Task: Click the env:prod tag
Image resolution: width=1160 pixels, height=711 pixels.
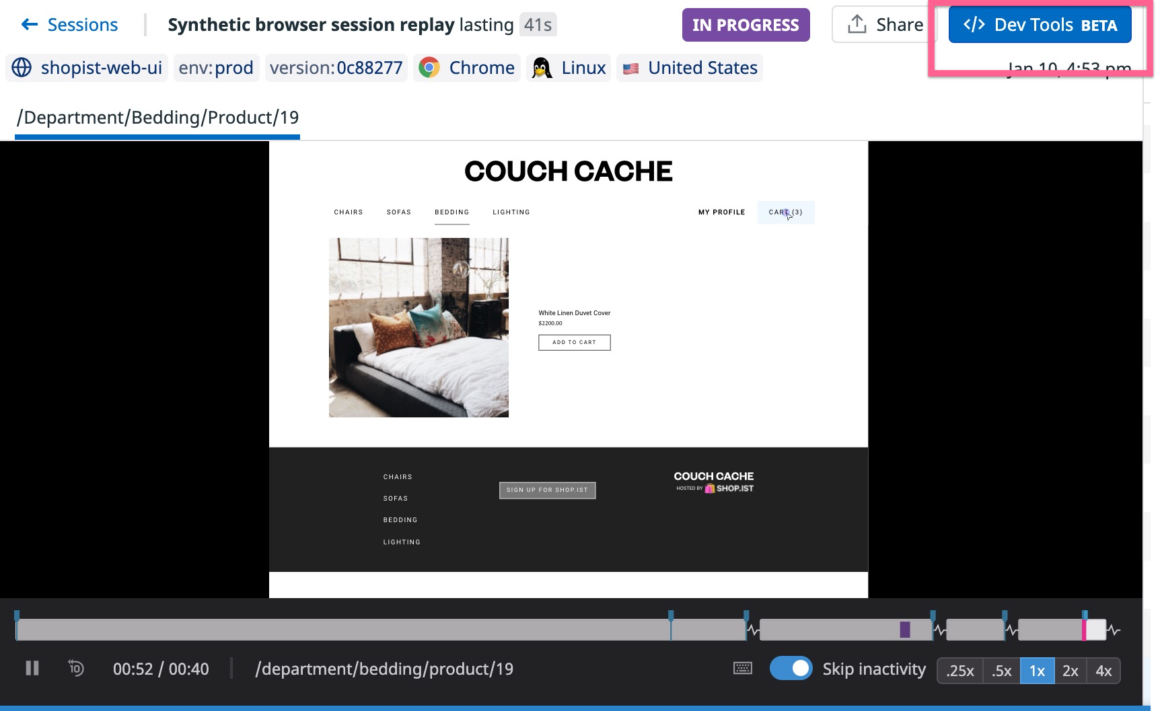Action: 216,68
